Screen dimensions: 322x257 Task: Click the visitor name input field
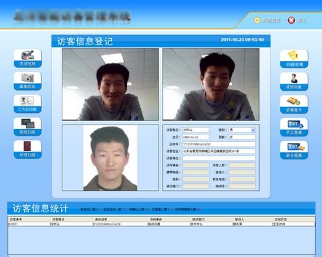(x=196, y=130)
